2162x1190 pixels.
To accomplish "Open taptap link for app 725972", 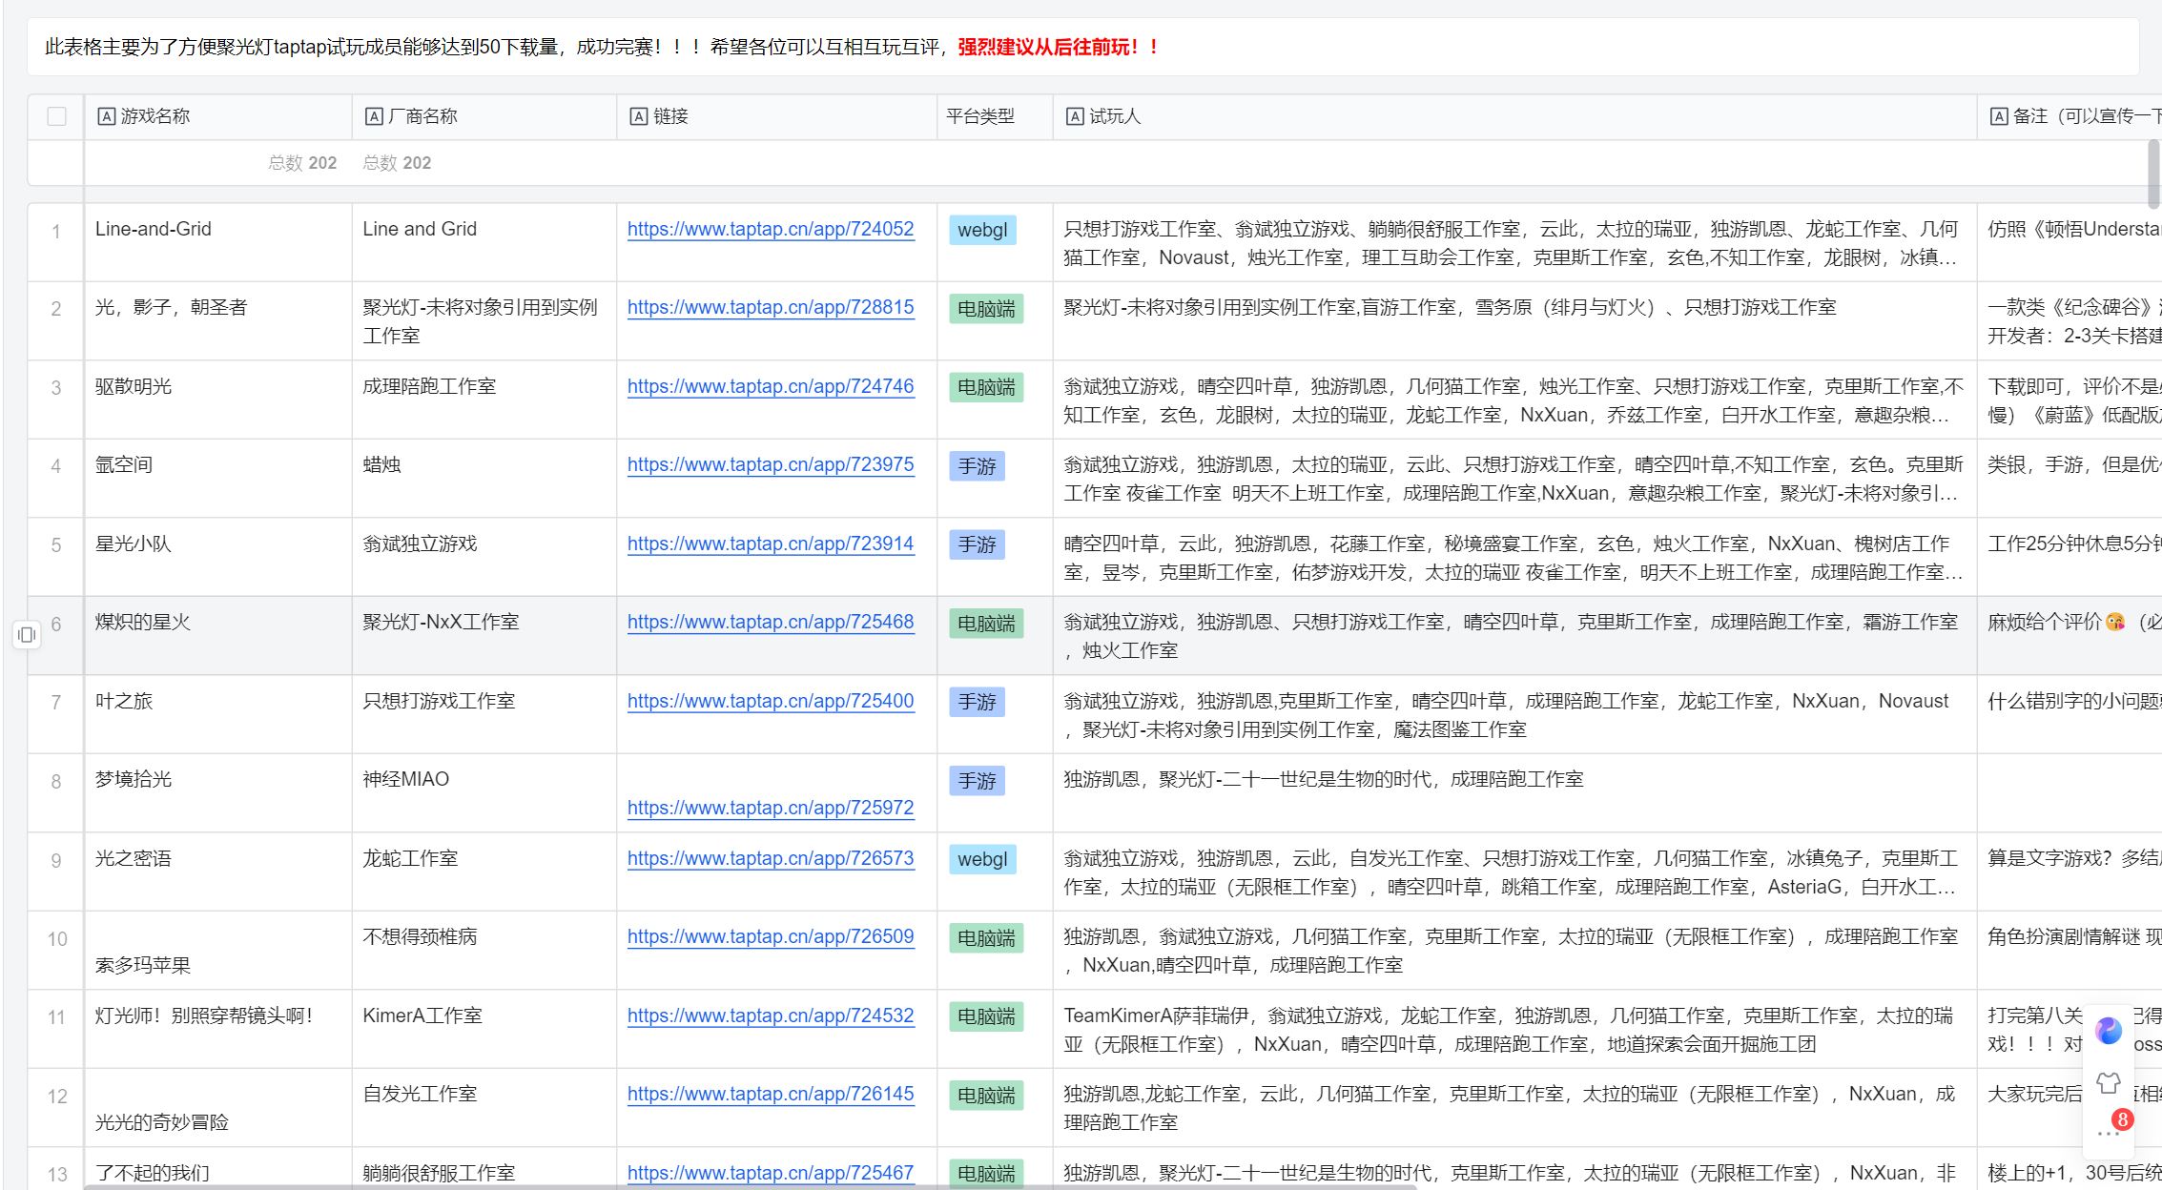I will [771, 808].
